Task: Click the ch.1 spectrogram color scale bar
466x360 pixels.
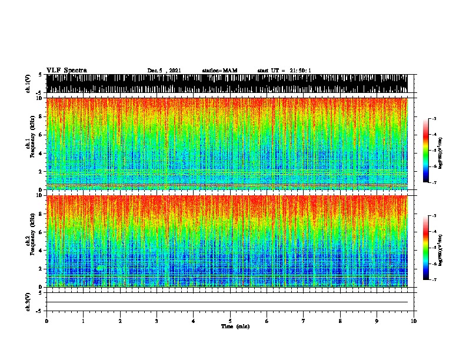Action: pyautogui.click(x=426, y=151)
